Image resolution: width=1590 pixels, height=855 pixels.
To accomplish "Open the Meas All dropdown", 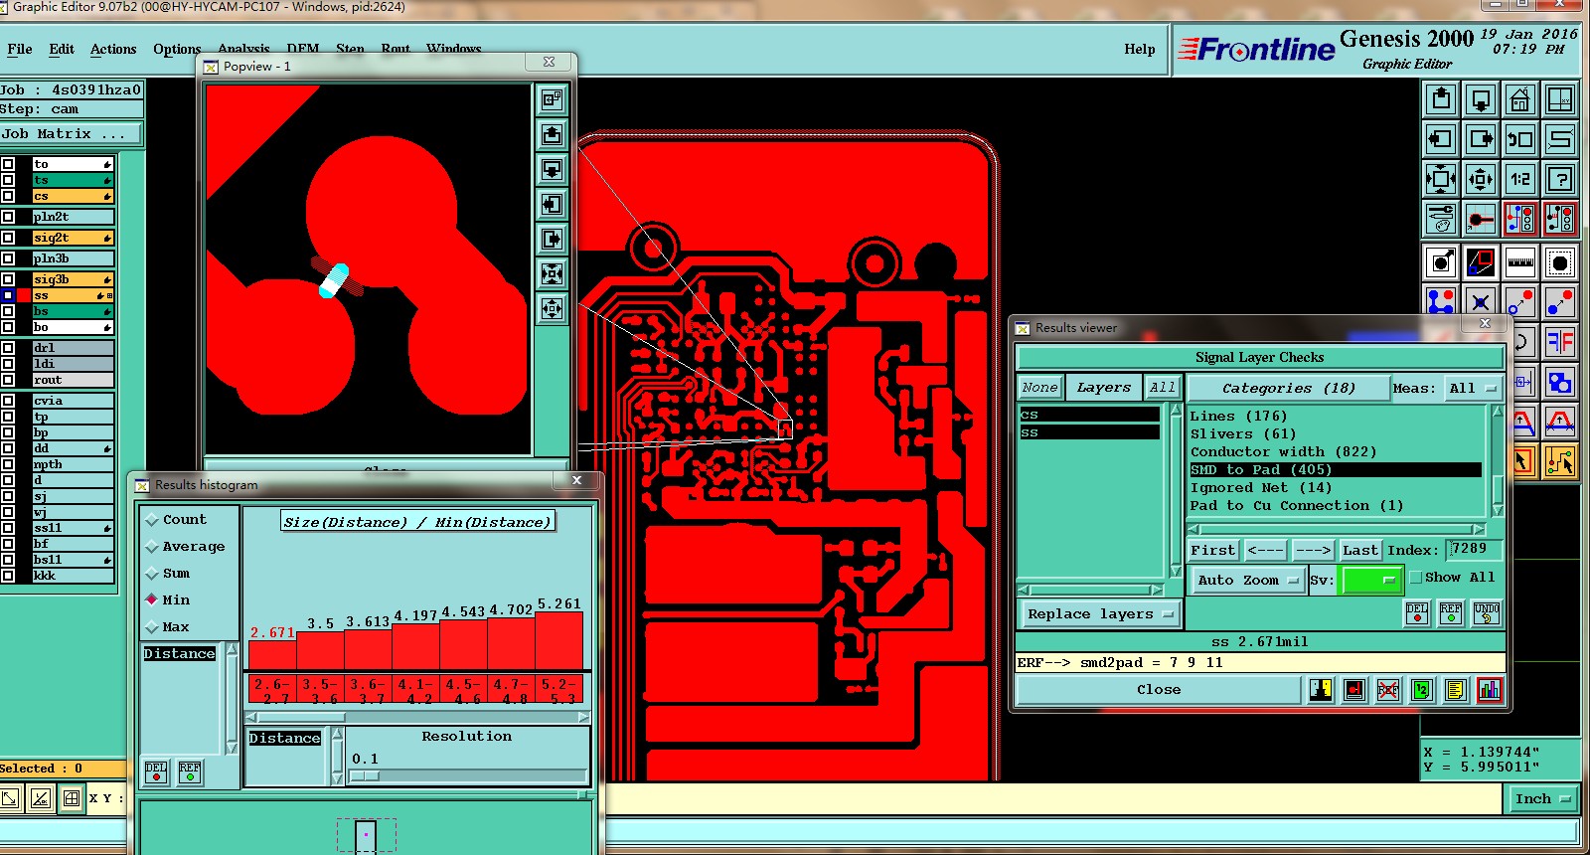I will click(1473, 389).
